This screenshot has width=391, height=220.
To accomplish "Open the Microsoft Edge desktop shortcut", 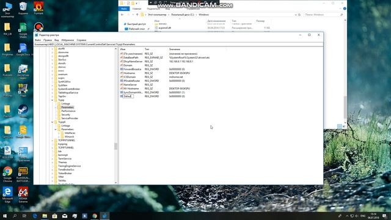I will (7, 195).
